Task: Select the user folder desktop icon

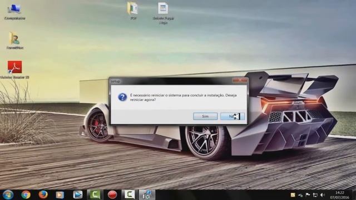Action: (15, 41)
